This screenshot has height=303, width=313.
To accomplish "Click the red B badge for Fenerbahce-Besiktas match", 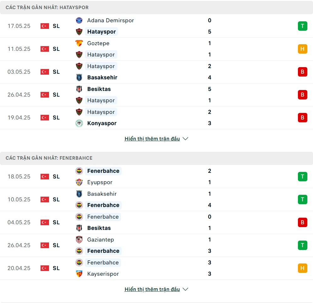I will tap(302, 222).
